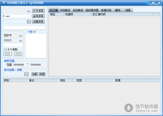This screenshot has width=163, height=116.
Task: Open the 相等的 comparison dropdown
Action: 21,40
